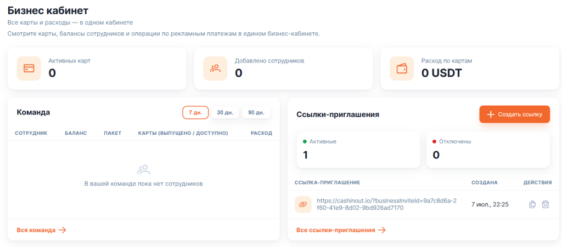Click the Отключены links counter card
Screen dimensions: 562x247
(x=488, y=150)
